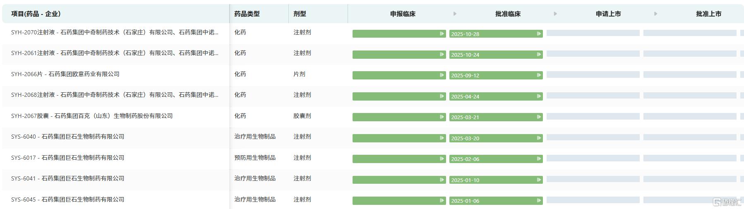The image size is (744, 209).
Task: Click the 剂型 column header
Action: point(300,14)
